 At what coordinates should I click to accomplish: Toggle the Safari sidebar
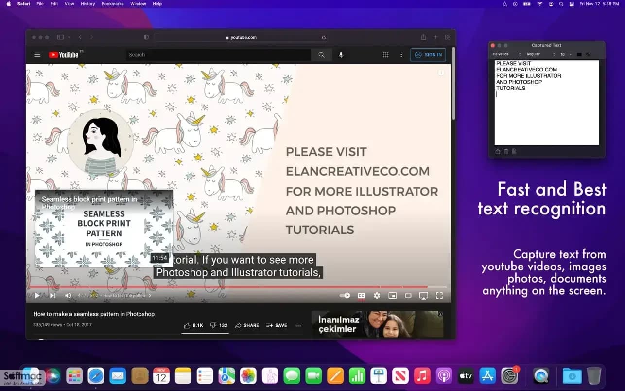pos(61,37)
